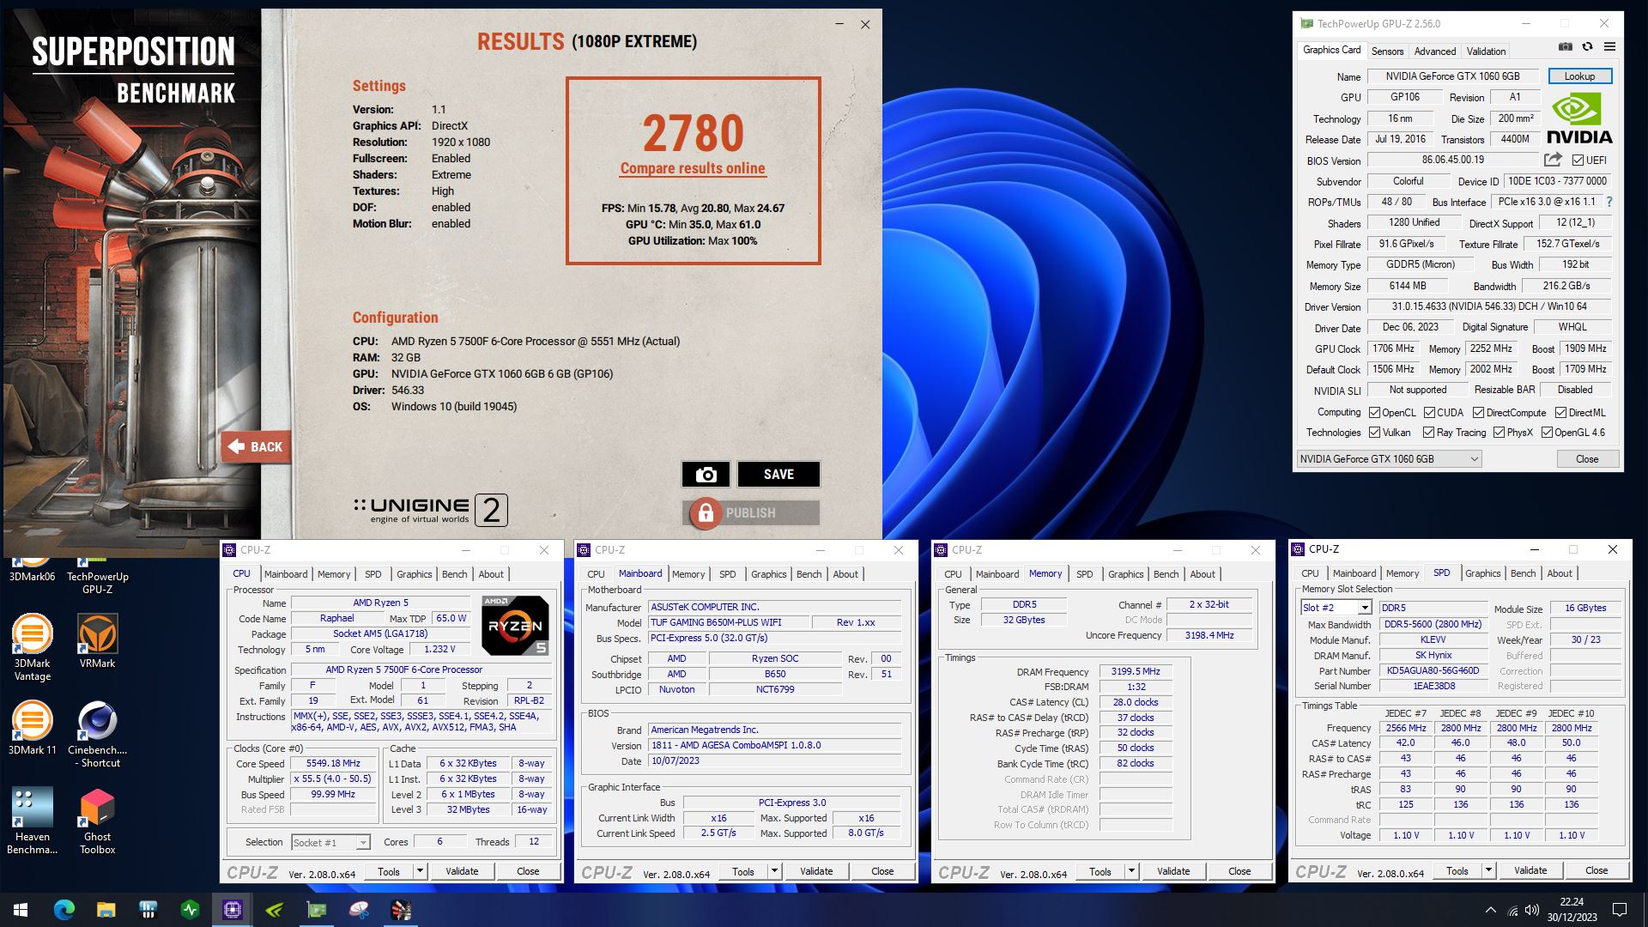1648x927 pixels.
Task: Click the NVIDIA taskbar icon
Action: click(x=274, y=909)
